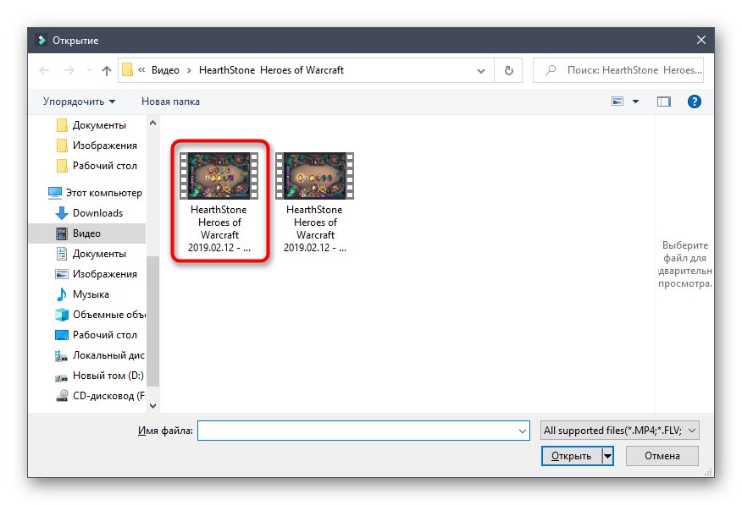This screenshot has height=505, width=742.
Task: Select Документы yellow folder in quick access
Action: pos(91,125)
